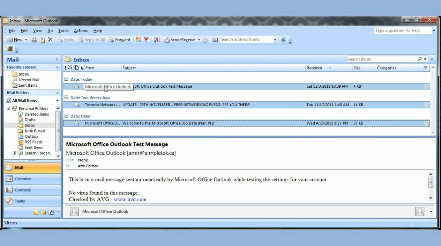Switch to the Tasks pane
This screenshot has height=246, width=441.
click(32, 201)
